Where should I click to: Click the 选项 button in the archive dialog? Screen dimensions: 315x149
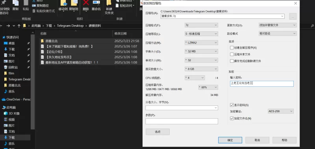pos(158,132)
